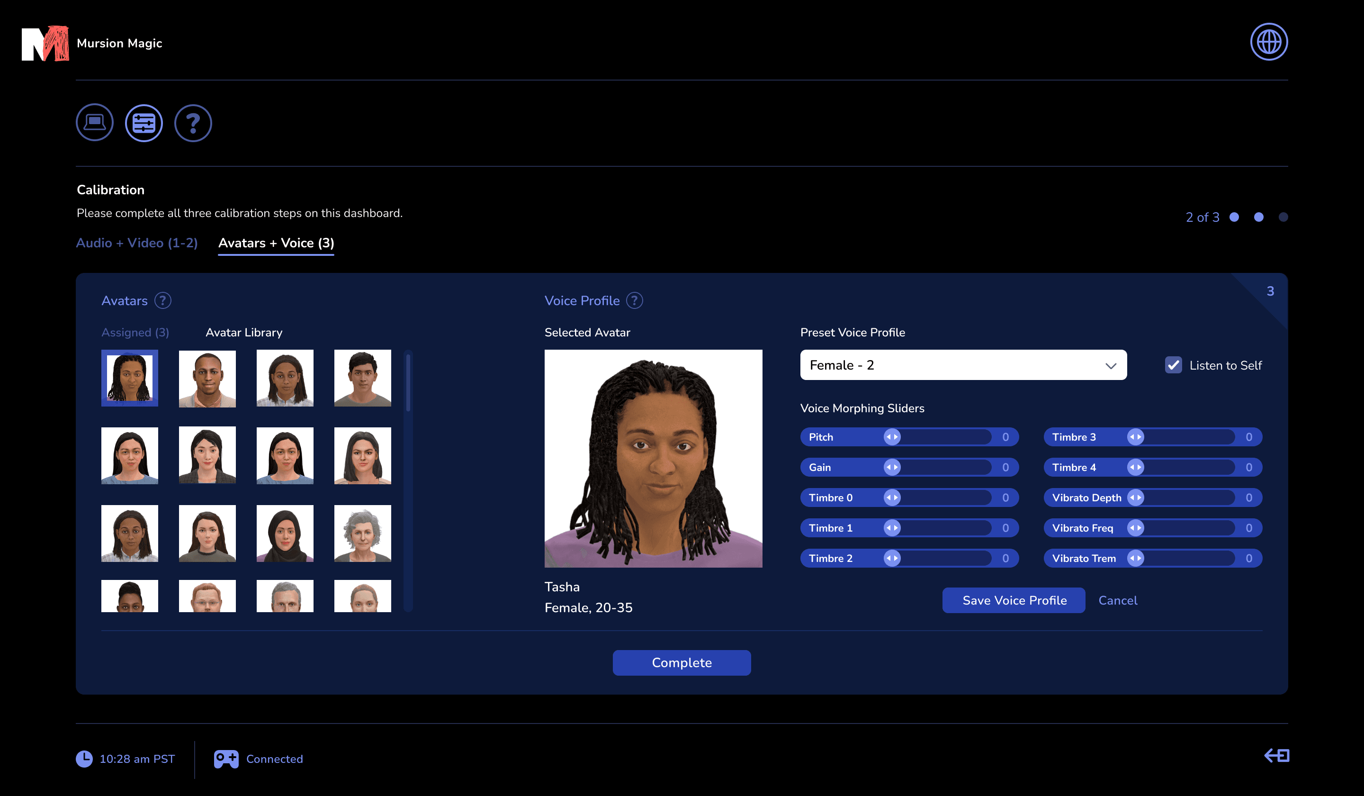Click the Mursion Magic logo
Viewport: 1364px width, 796px height.
click(46, 43)
